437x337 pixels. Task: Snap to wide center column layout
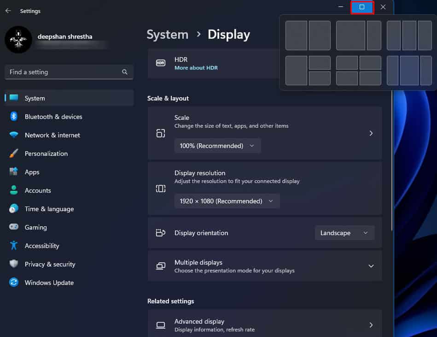pos(409,70)
